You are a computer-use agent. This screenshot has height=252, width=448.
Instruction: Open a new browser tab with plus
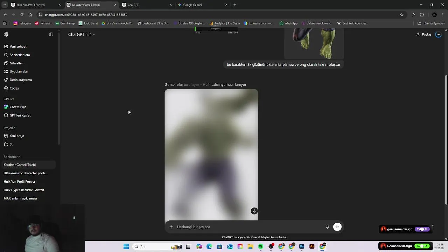[x=234, y=5]
